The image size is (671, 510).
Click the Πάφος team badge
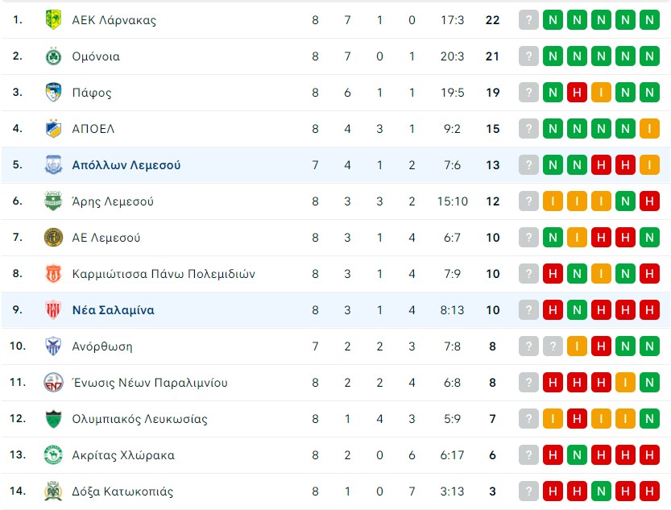pos(53,93)
